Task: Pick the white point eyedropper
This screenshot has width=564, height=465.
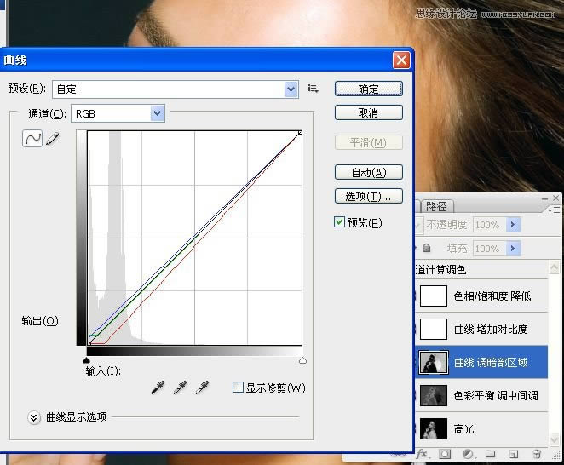Action: [202, 387]
